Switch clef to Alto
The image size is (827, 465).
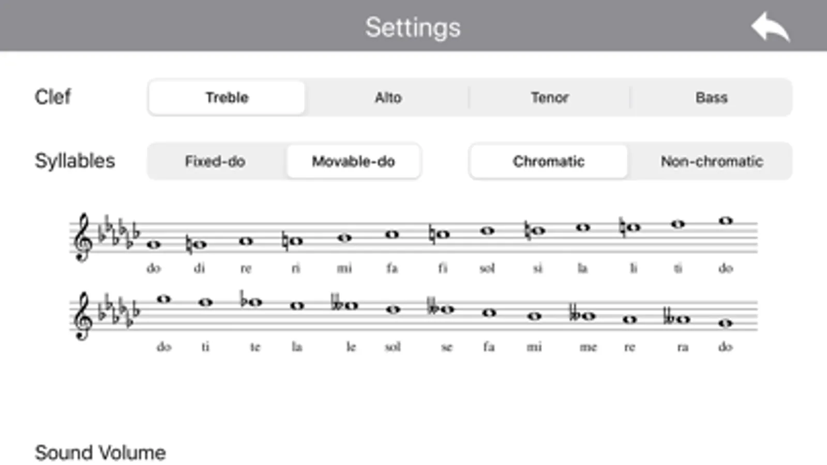click(388, 98)
